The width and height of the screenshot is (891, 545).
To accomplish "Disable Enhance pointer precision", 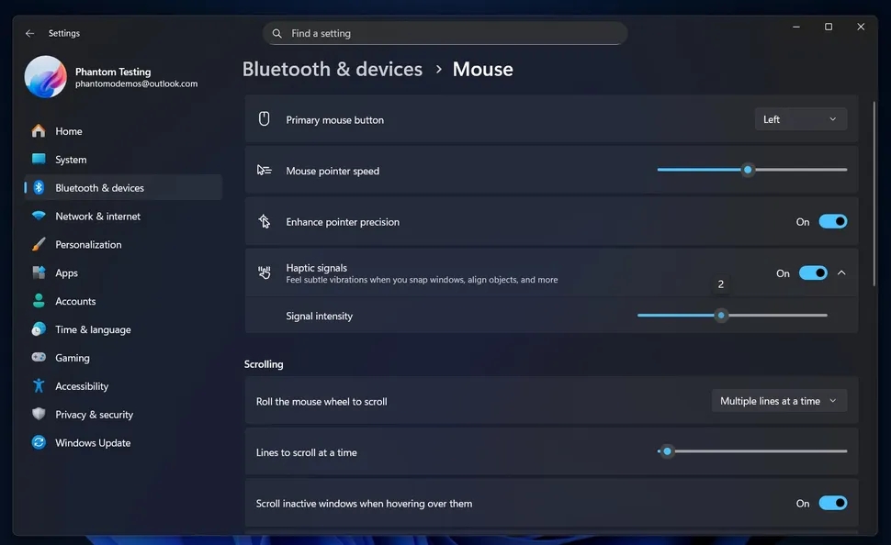I will tap(832, 221).
